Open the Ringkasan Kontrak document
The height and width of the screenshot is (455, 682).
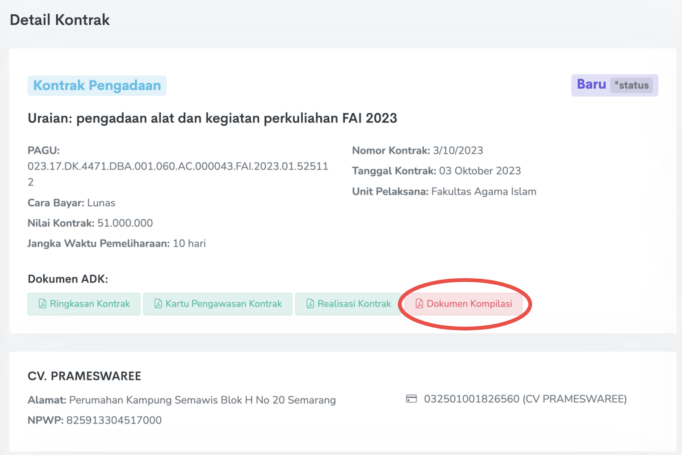(84, 304)
